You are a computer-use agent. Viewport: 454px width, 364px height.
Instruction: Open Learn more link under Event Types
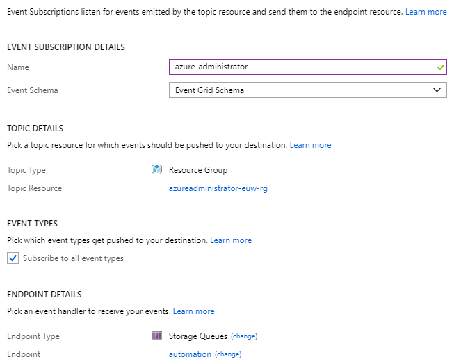pos(231,240)
